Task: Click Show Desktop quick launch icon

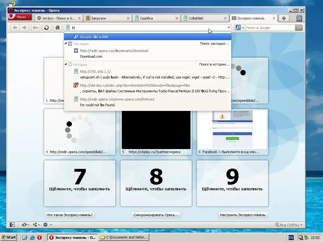Action: tap(25, 238)
